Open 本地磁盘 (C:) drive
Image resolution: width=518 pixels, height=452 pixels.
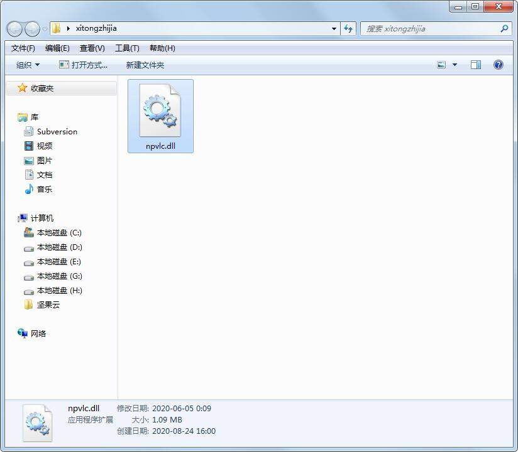60,232
